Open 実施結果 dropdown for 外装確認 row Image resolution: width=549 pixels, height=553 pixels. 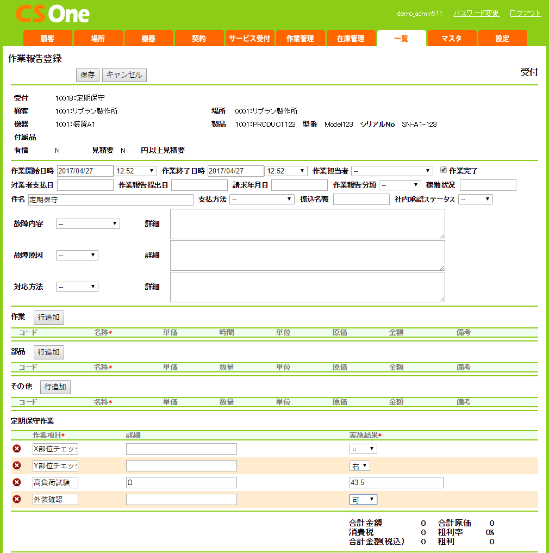(363, 499)
